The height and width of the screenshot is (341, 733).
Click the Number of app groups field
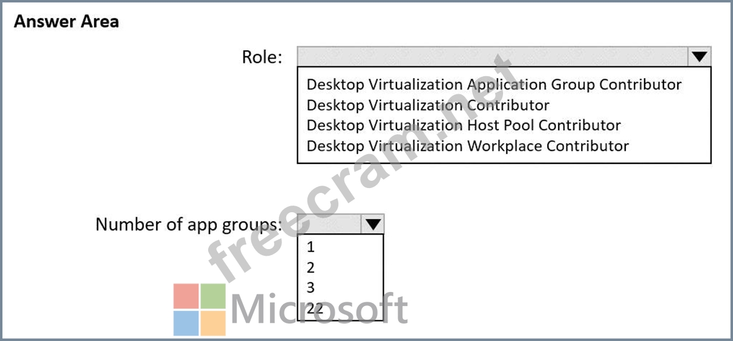tap(330, 224)
